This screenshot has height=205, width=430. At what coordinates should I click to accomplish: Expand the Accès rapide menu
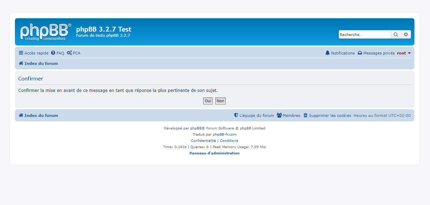click(x=34, y=53)
